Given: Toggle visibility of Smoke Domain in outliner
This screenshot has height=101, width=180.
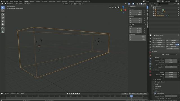Looking at the screenshot, I should (178, 15).
